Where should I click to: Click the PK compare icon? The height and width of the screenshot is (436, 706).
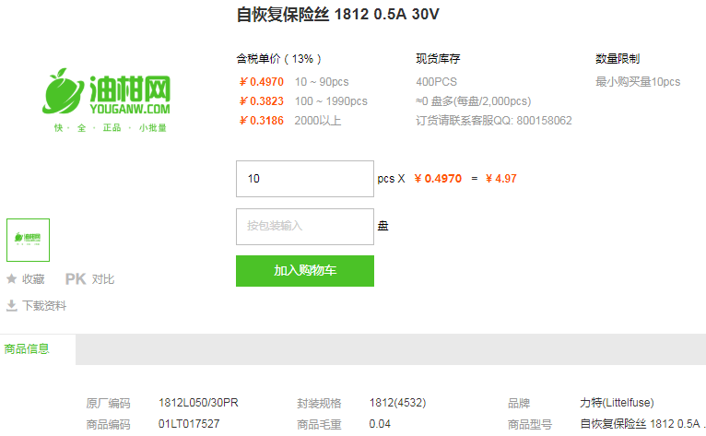(76, 279)
